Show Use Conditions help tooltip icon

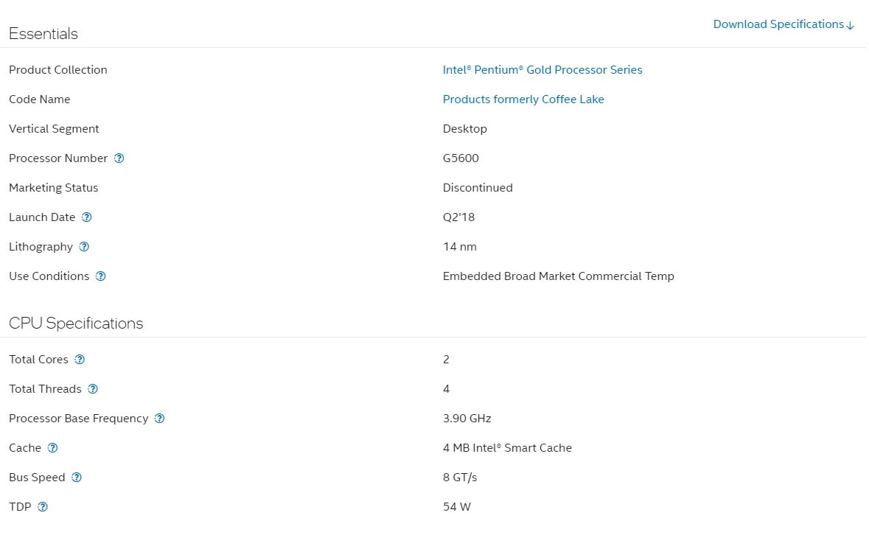(x=101, y=276)
